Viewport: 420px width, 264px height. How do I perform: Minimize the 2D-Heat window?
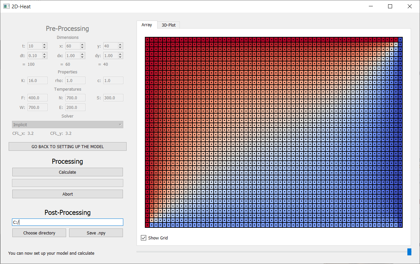click(371, 6)
